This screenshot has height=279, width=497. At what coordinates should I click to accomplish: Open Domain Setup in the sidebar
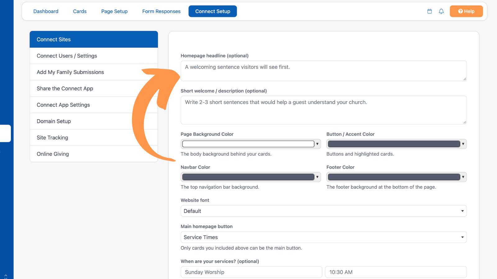tap(94, 121)
